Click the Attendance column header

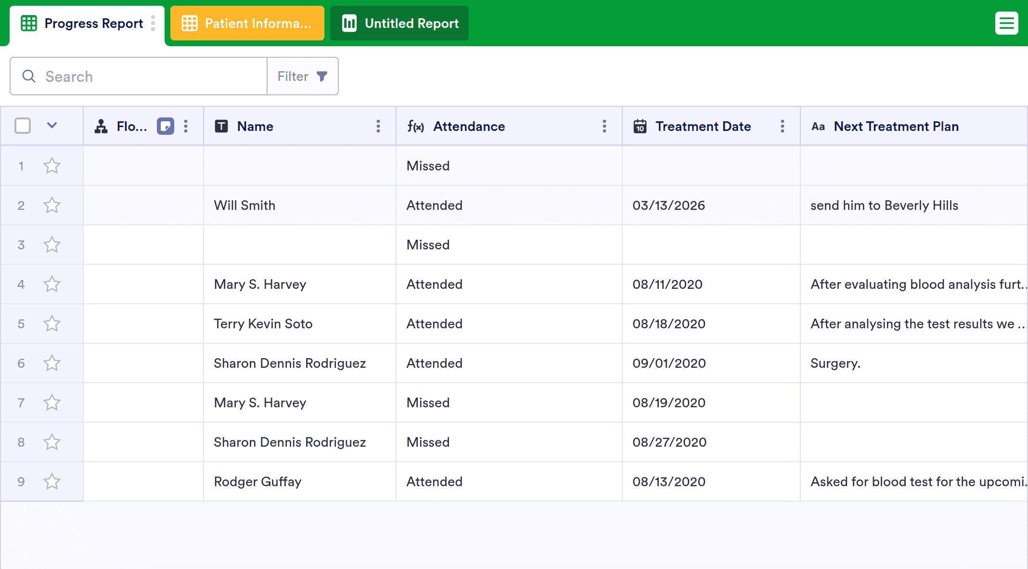point(469,126)
